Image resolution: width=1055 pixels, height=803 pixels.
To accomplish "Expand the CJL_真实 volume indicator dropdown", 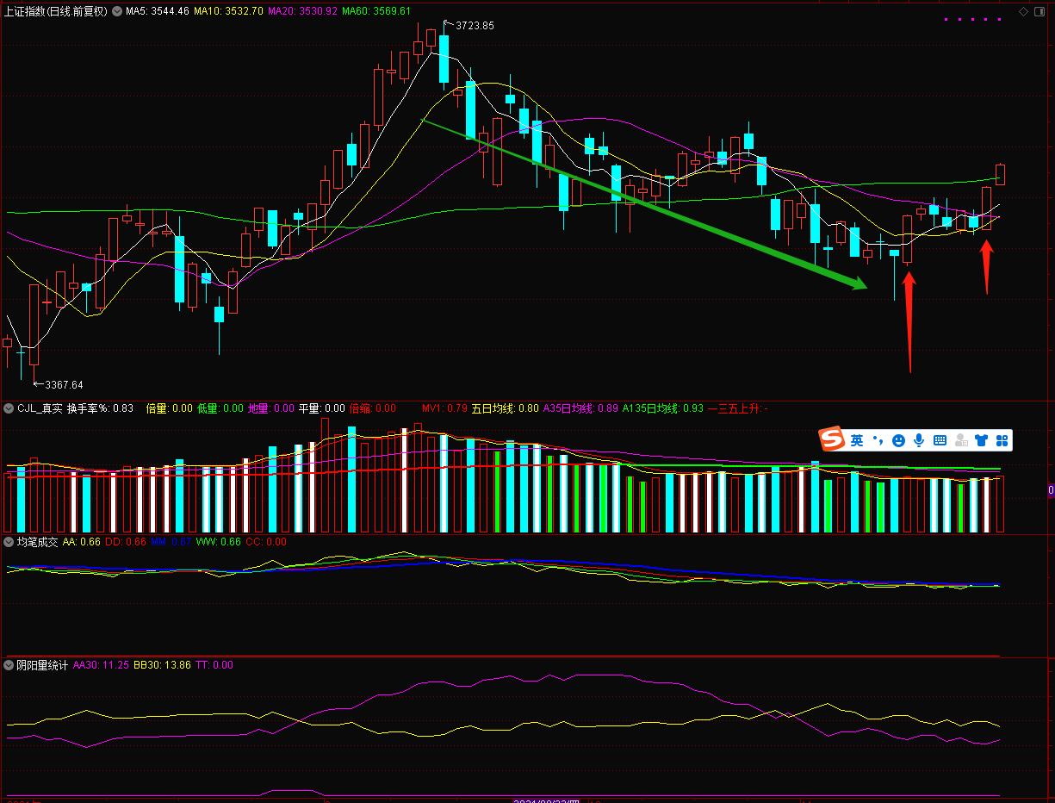I will [x=9, y=408].
